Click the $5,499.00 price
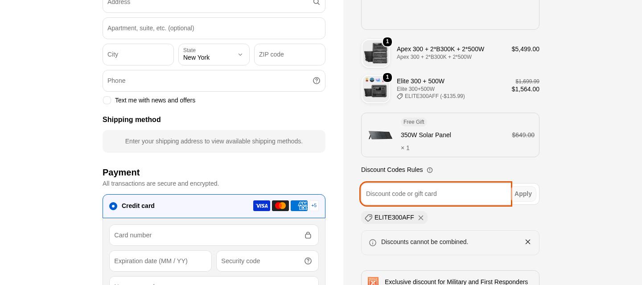 click(x=525, y=49)
